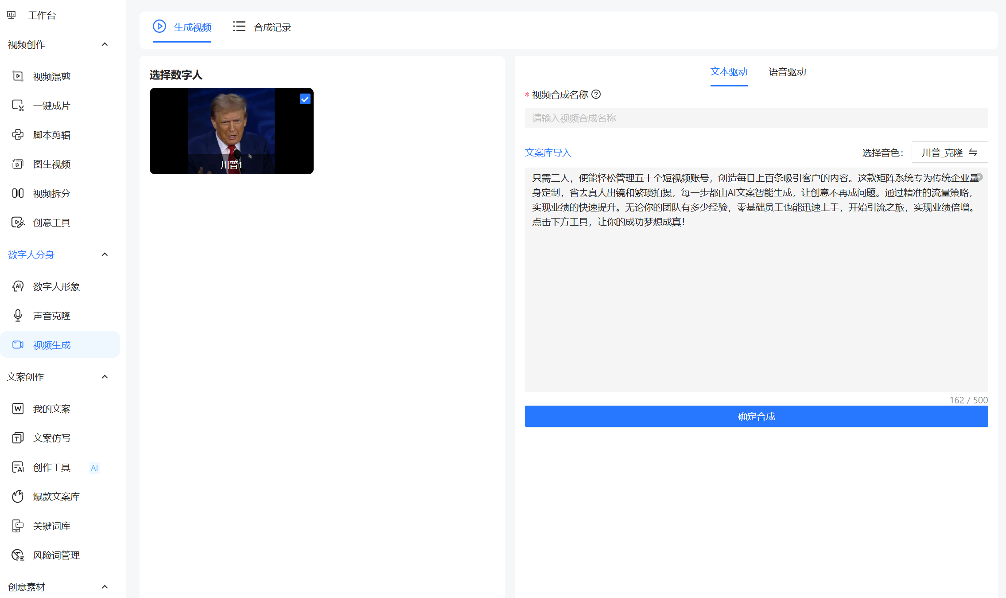This screenshot has height=598, width=1006.
Task: Select the 川普1 digital human thumbnail
Action: [x=231, y=131]
